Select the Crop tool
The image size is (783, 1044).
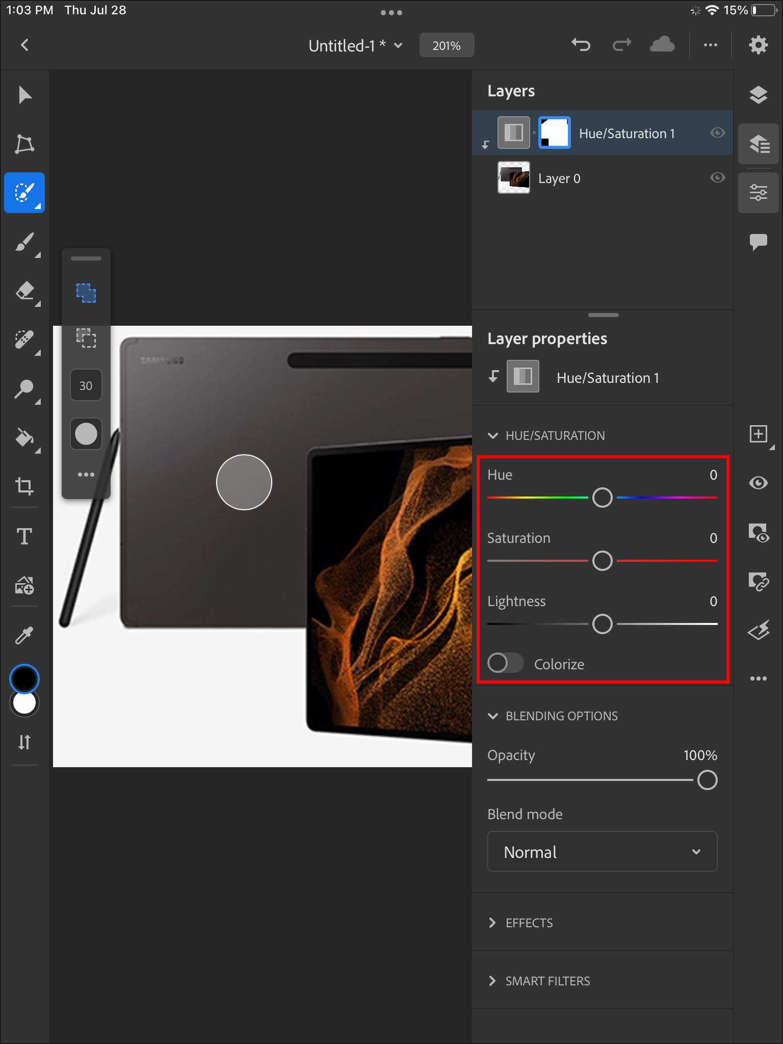point(24,486)
